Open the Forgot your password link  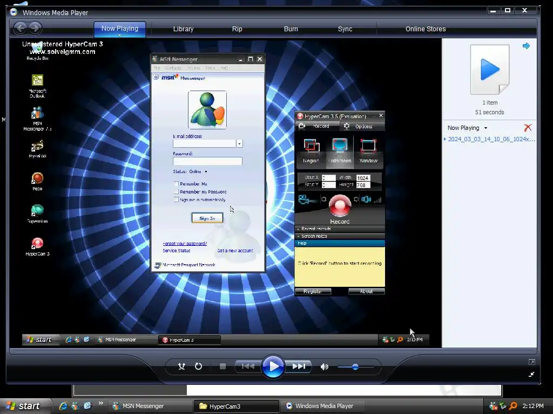tap(185, 243)
